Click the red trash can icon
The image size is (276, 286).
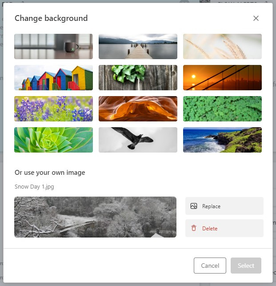pyautogui.click(x=194, y=228)
